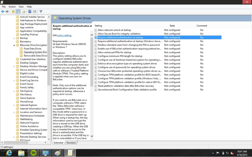
Task: Show hidden tray icons arrow
Action: pos(213,153)
